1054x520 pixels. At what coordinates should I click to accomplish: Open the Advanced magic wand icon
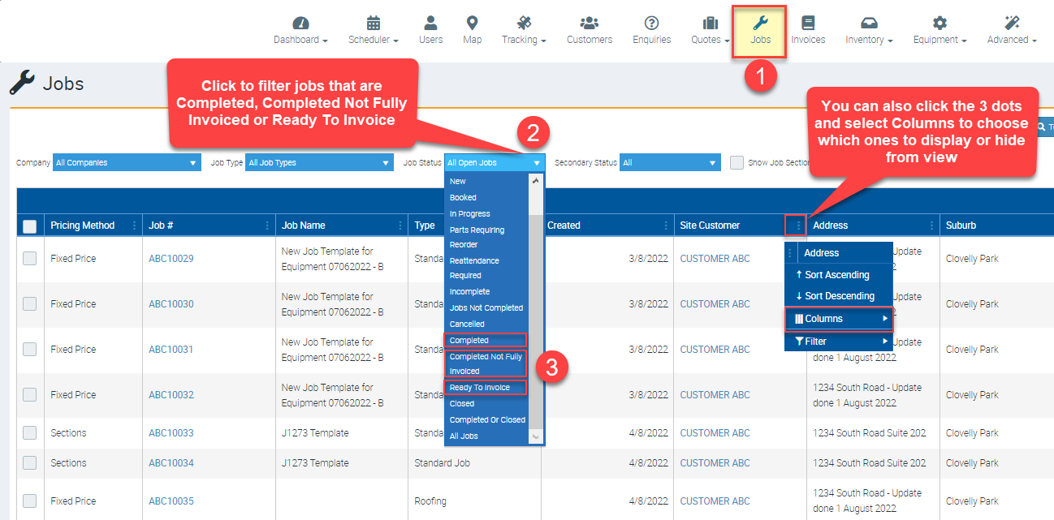click(x=1012, y=23)
